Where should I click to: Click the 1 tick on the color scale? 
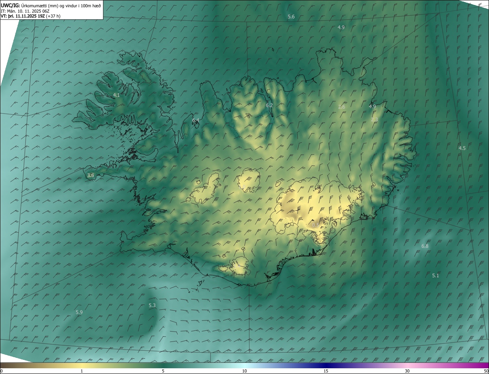[x=82, y=371]
